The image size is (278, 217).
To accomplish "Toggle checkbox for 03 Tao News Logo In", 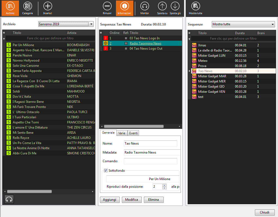I will (126, 38).
